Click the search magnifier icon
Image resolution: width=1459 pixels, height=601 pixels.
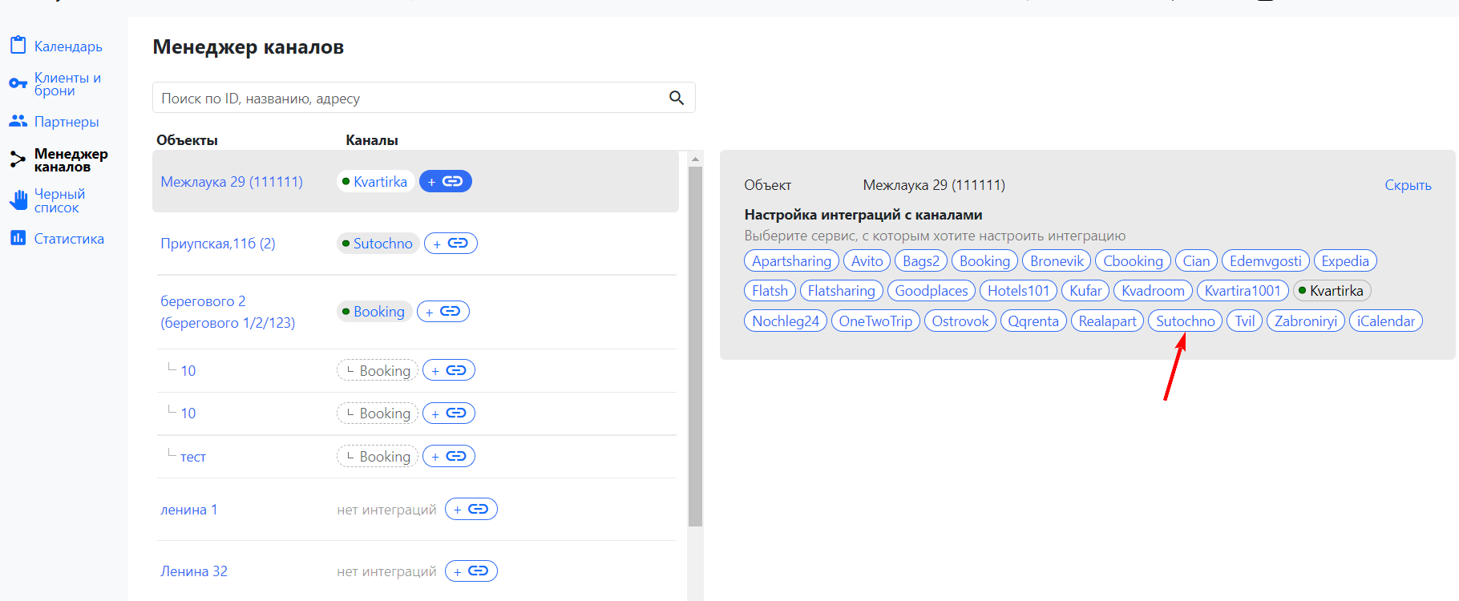(x=677, y=98)
